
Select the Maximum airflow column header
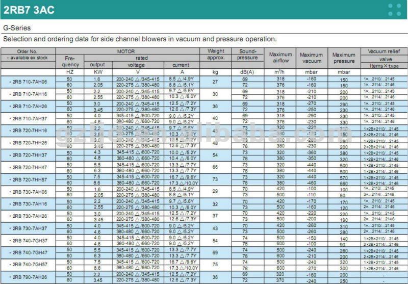[x=280, y=58]
